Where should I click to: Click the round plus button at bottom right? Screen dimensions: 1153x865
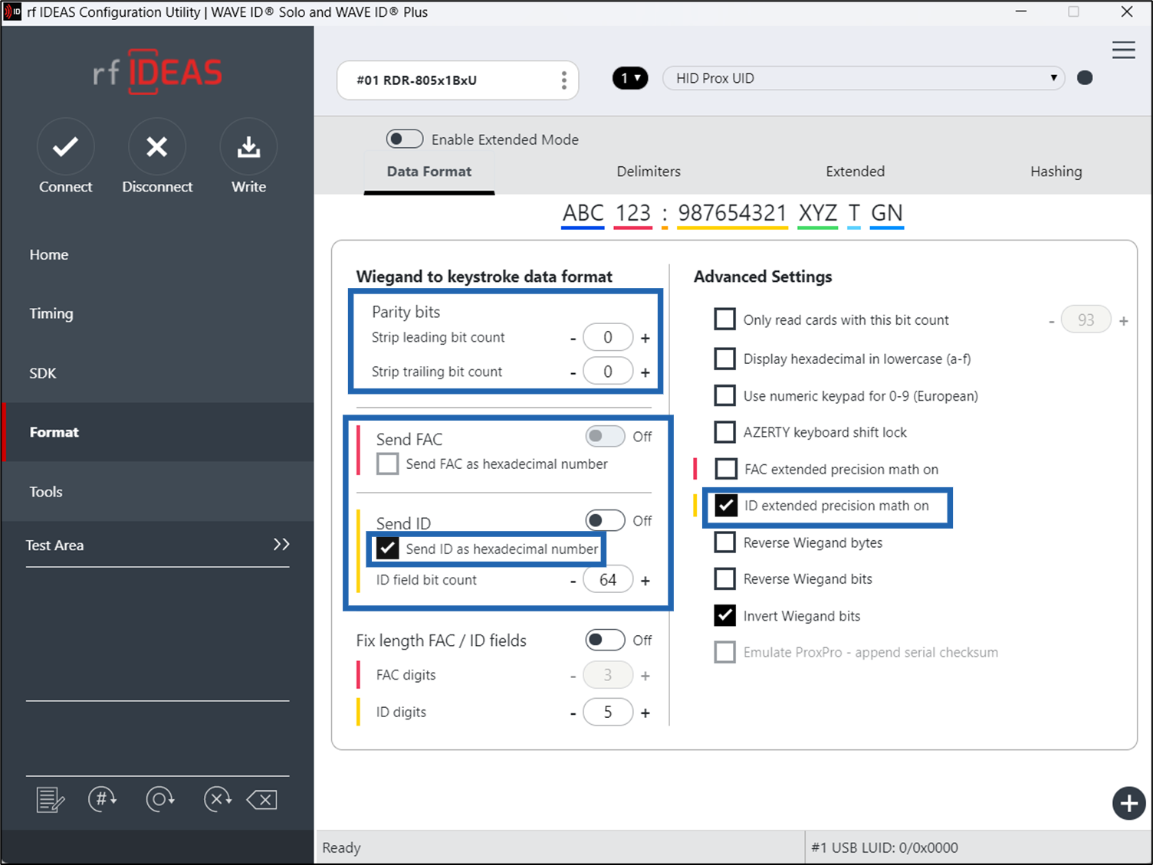point(1128,803)
